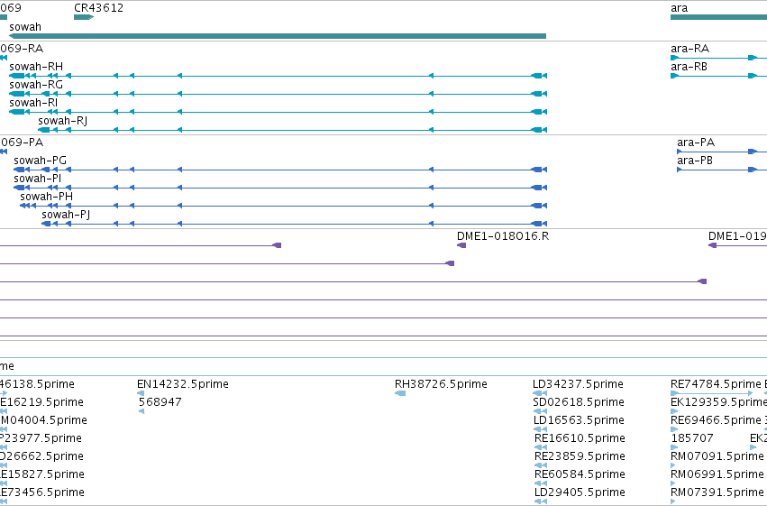Click the RE23859.5prime EST label
Image resolution: width=767 pixels, height=506 pixels.
[x=580, y=456]
